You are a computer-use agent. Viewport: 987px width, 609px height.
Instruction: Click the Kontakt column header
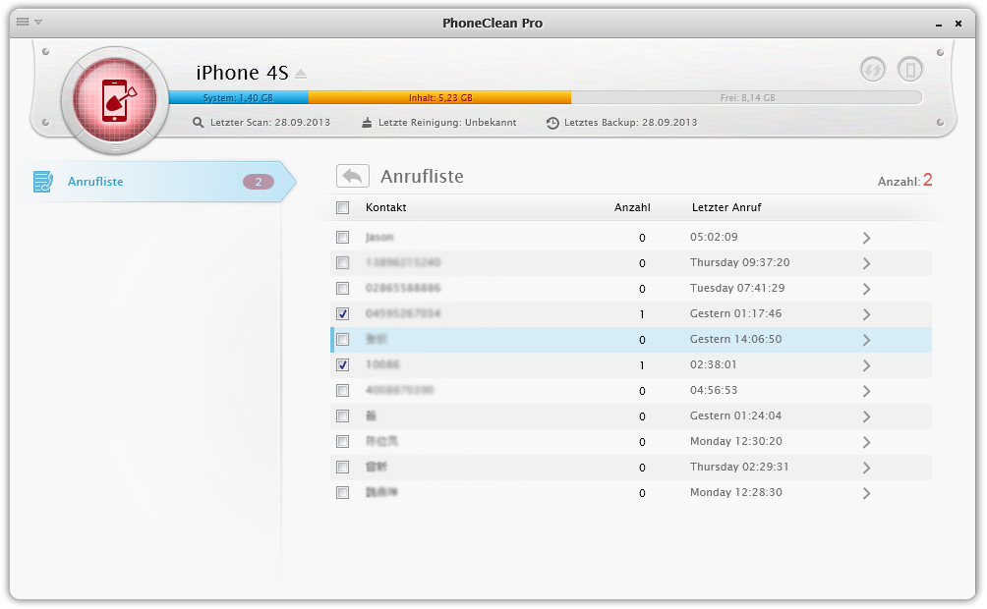coord(386,207)
